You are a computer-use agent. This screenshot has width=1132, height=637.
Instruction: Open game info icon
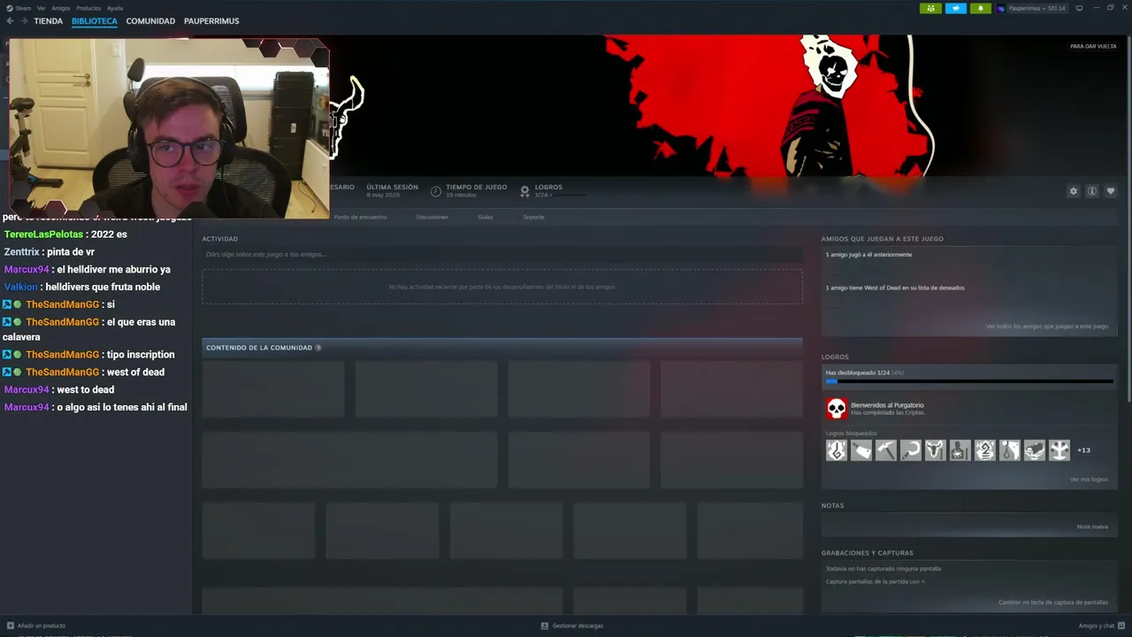(1092, 191)
